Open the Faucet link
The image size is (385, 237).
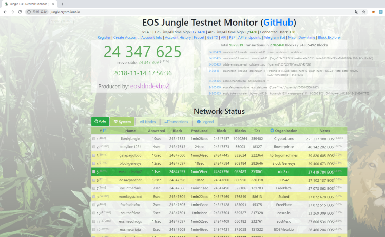(x=199, y=37)
